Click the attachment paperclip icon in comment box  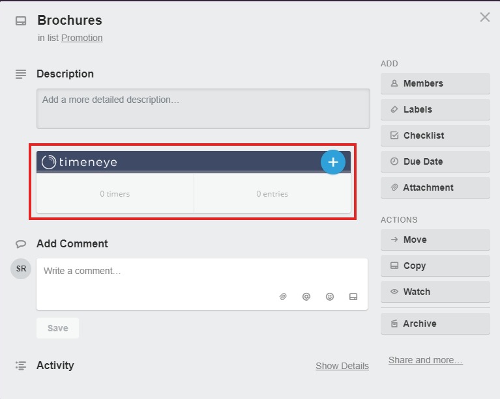(x=283, y=297)
